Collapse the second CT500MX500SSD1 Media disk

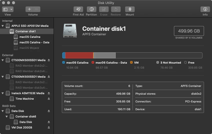3,77
